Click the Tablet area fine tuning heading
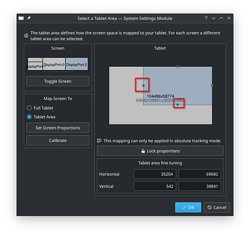Image resolution: width=250 pixels, height=235 pixels. tap(160, 163)
